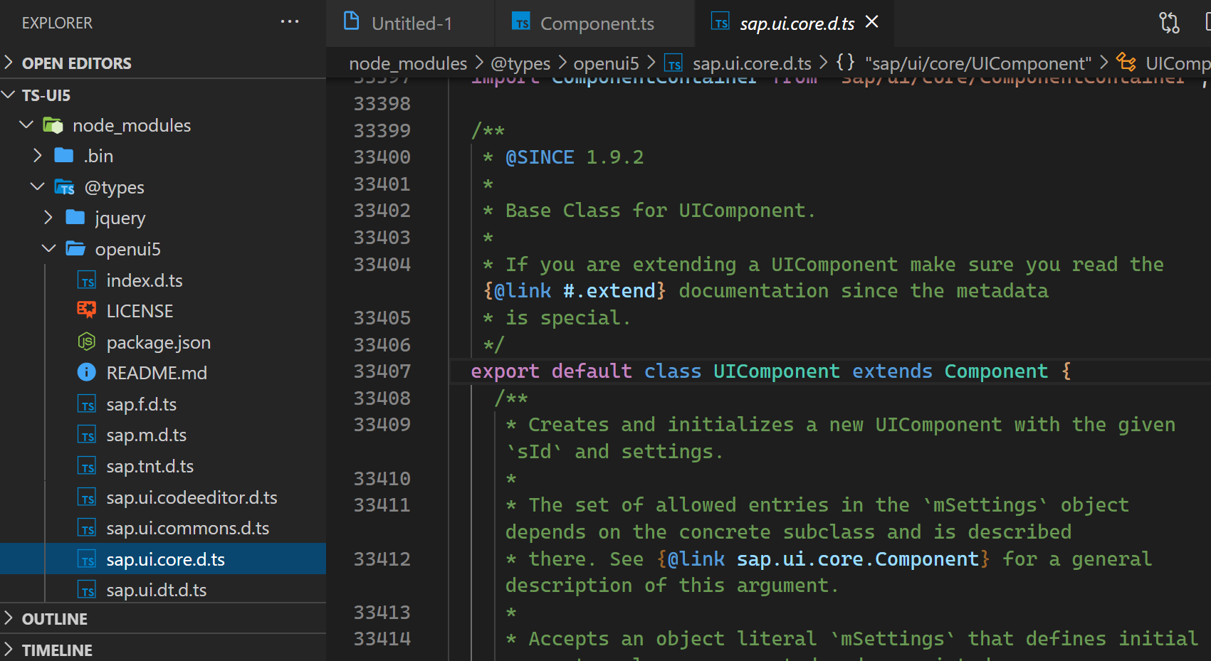The height and width of the screenshot is (661, 1211).
Task: Click the node_modules folder icon
Action: (x=53, y=126)
